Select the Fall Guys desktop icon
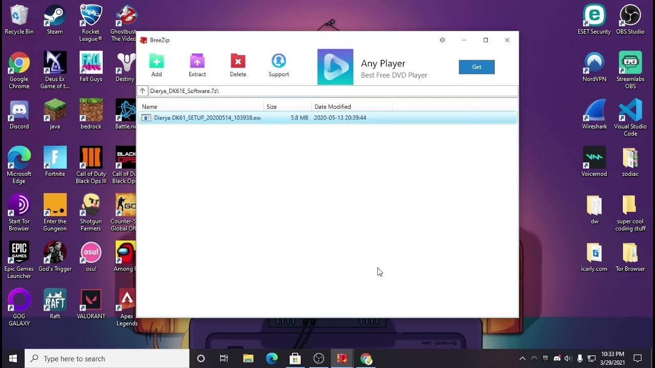 pyautogui.click(x=91, y=67)
